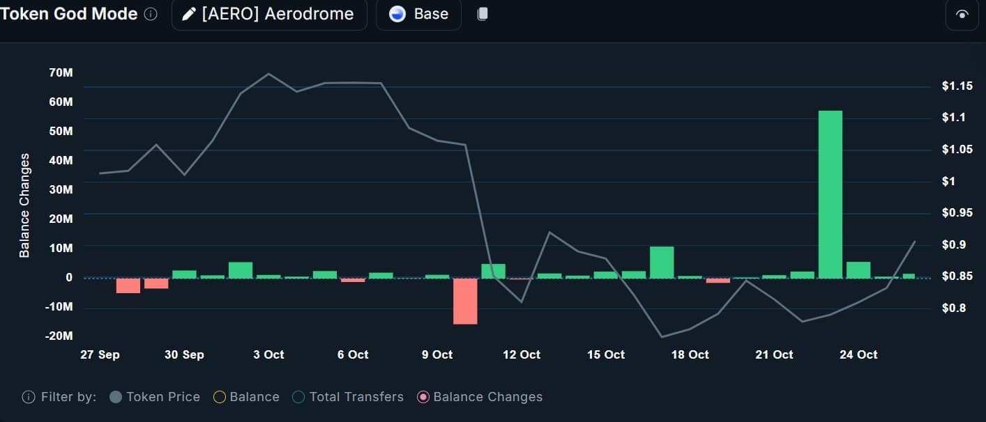
Task: Click the Token God Mode title
Action: (x=69, y=14)
